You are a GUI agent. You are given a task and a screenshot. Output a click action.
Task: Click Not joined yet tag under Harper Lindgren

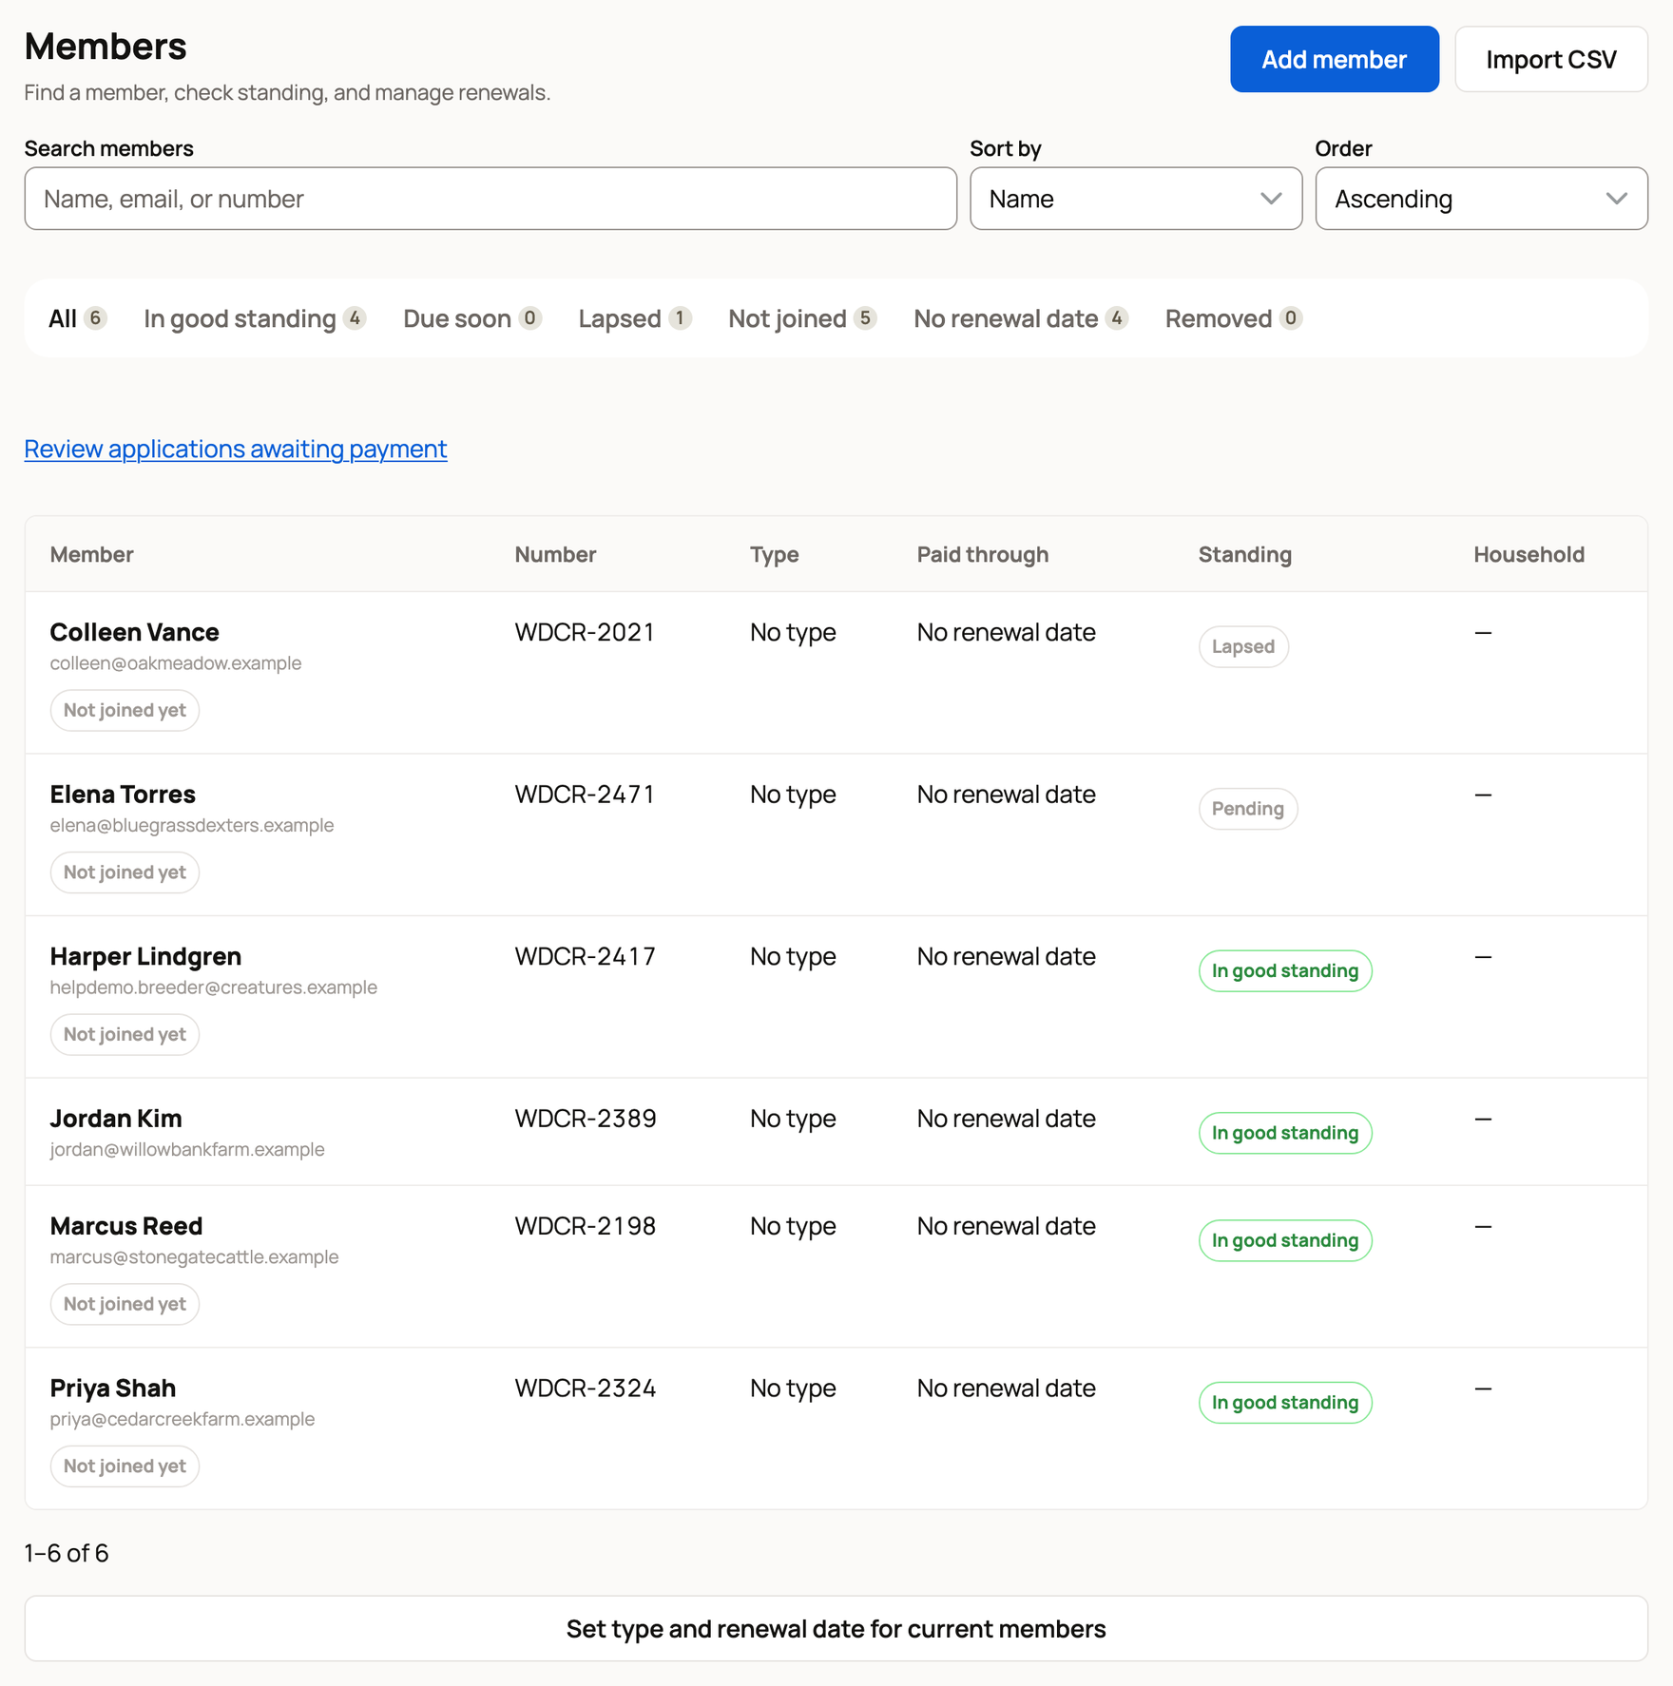(125, 1034)
